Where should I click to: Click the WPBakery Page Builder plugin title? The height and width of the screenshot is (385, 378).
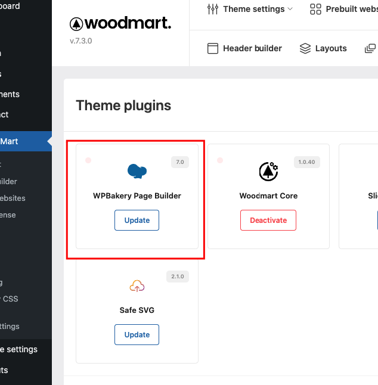137,195
